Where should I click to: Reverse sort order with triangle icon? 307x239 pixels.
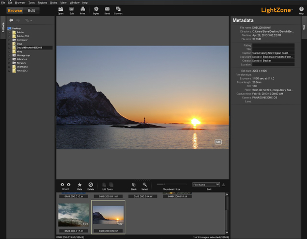click(223, 185)
